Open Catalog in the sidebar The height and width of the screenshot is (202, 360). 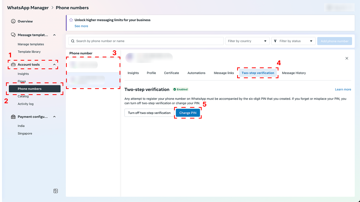point(23,96)
